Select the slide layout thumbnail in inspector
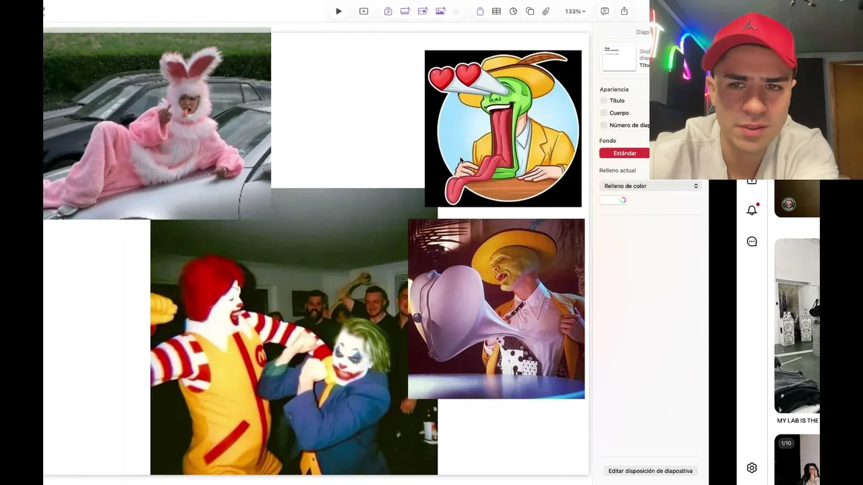863x485 pixels. (x=619, y=58)
